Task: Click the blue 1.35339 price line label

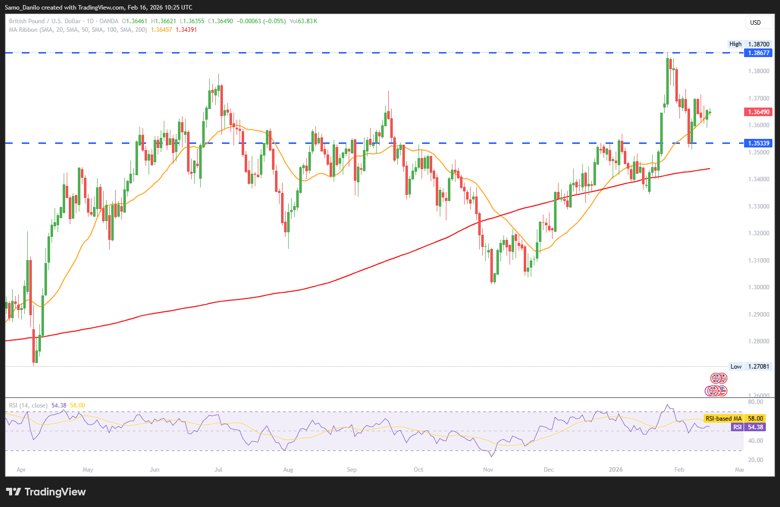Action: point(758,143)
